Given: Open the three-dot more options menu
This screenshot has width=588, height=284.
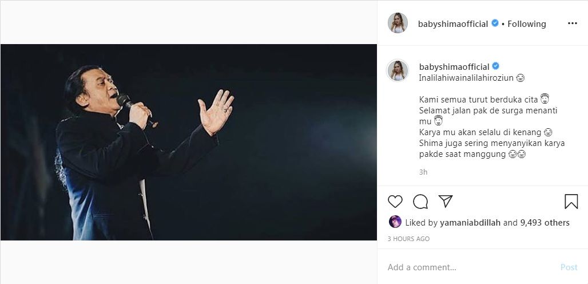Looking at the screenshot, I should (x=573, y=23).
